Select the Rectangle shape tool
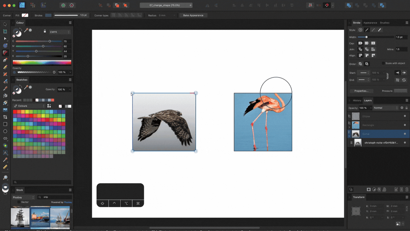Screen dimensions: 410x231 [5, 124]
